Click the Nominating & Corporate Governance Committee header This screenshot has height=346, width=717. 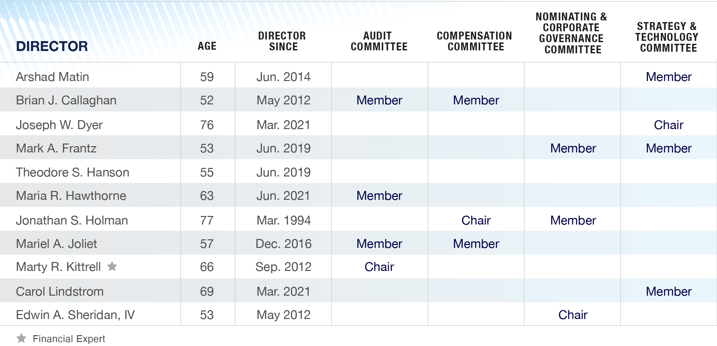click(572, 33)
